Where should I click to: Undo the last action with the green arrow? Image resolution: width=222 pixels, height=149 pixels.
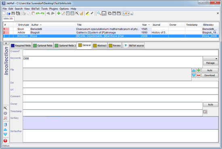coord(38,14)
